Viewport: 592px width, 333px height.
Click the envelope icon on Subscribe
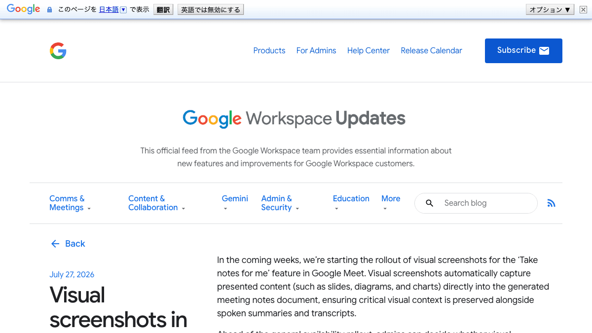(x=544, y=51)
